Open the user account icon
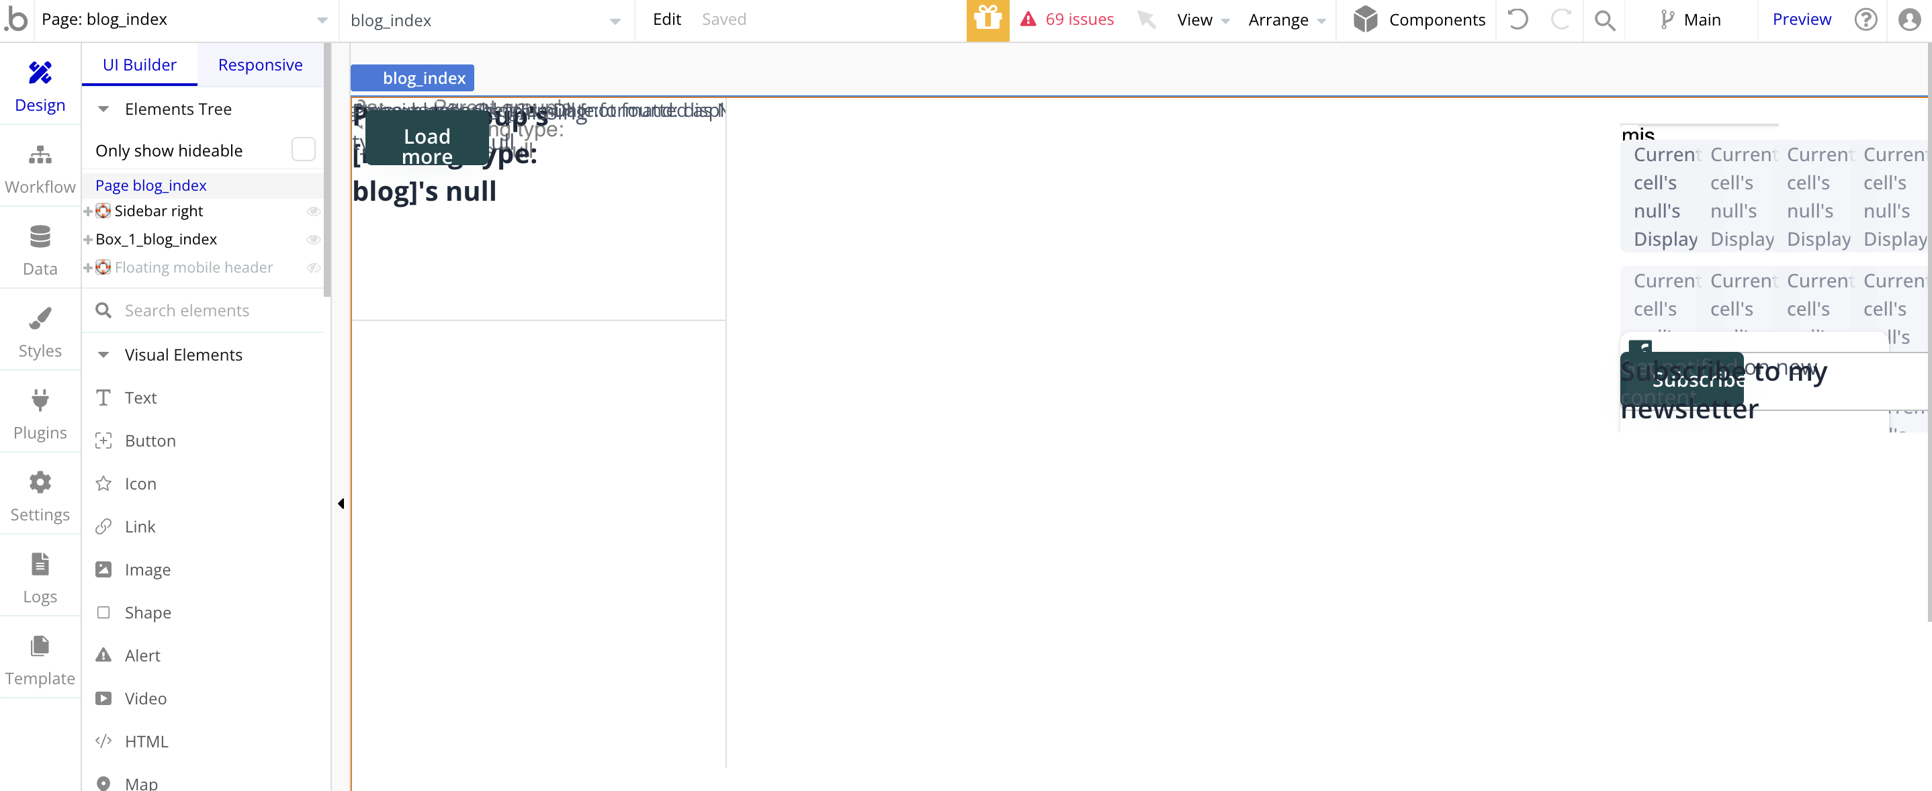Image resolution: width=1932 pixels, height=791 pixels. 1908,19
